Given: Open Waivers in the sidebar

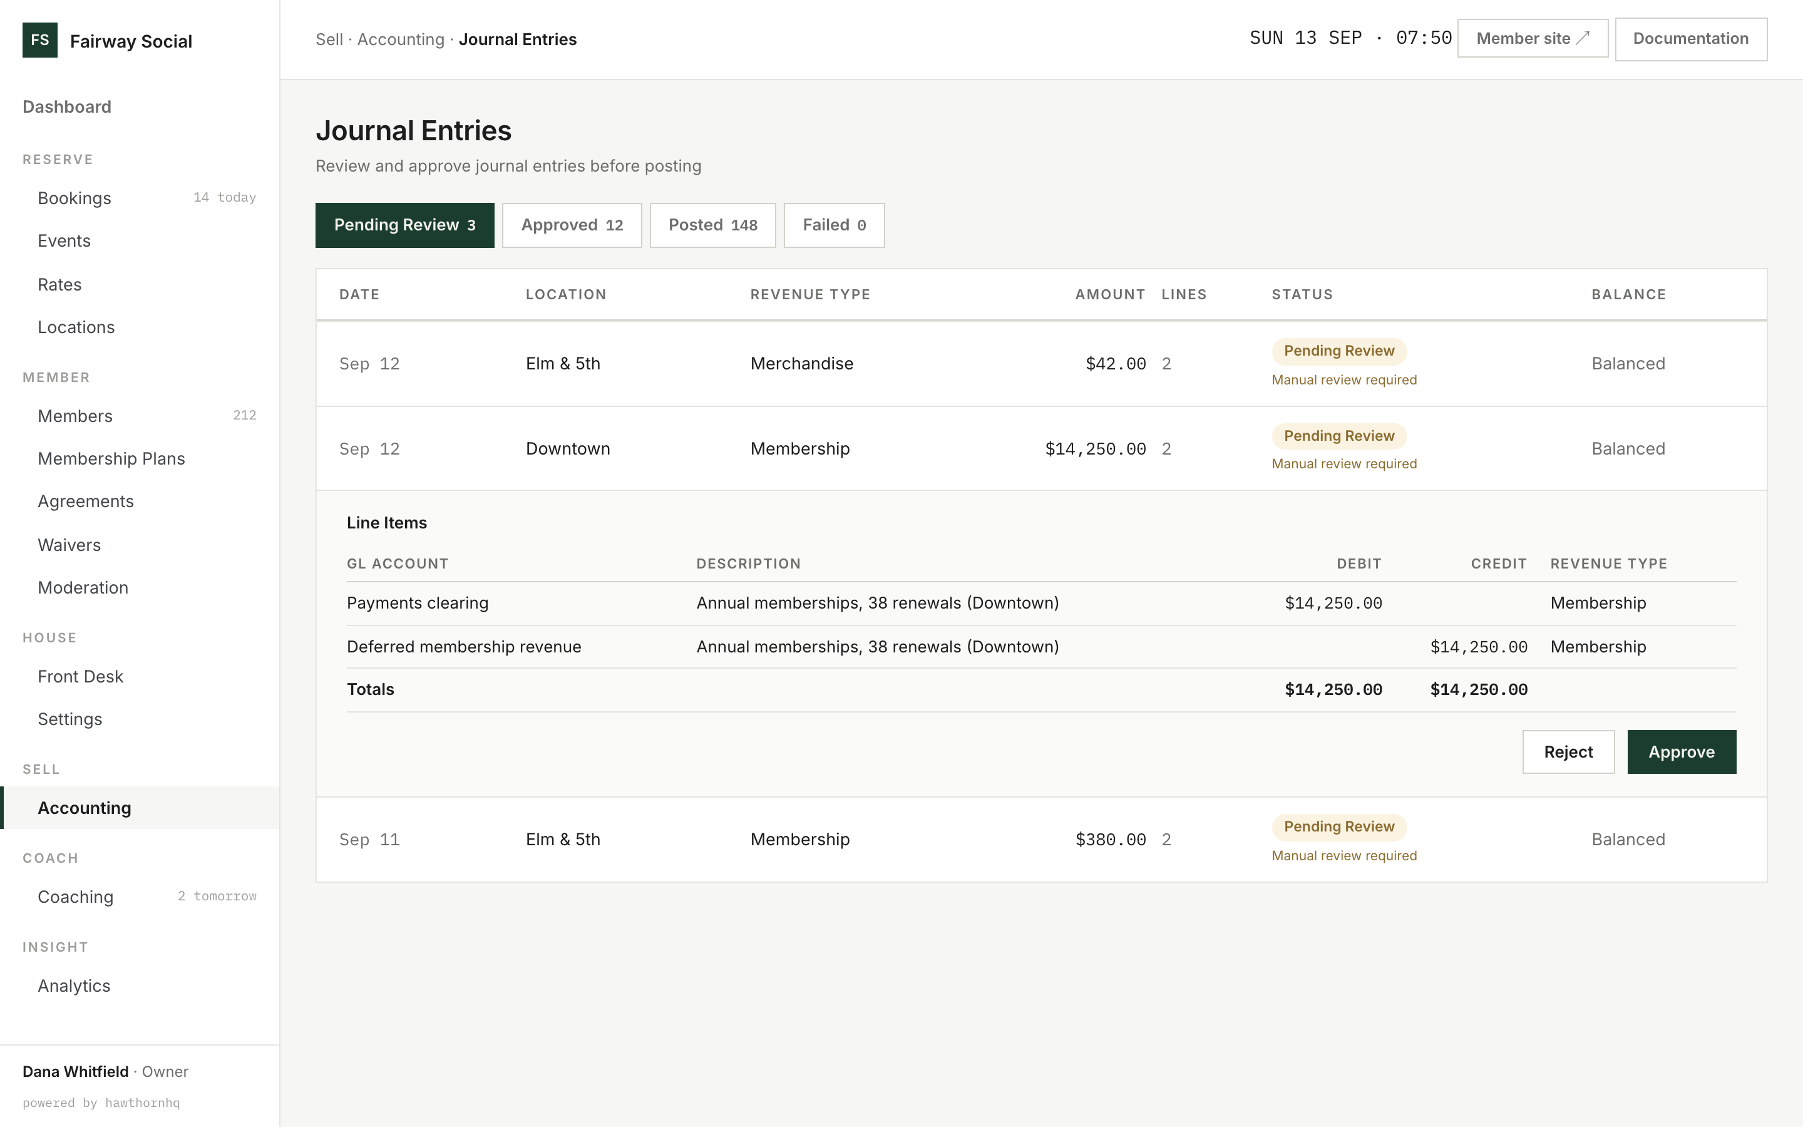Looking at the screenshot, I should click(140, 545).
